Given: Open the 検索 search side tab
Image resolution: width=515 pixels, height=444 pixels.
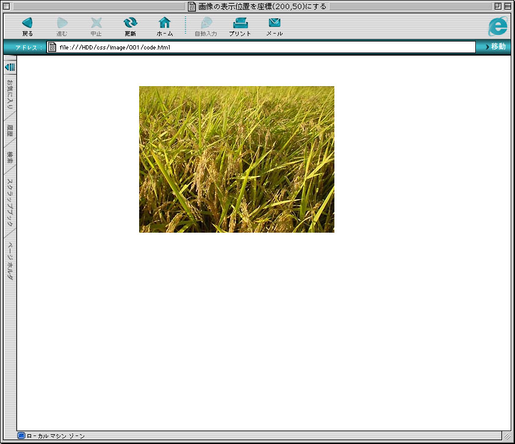Looking at the screenshot, I should 10,158.
